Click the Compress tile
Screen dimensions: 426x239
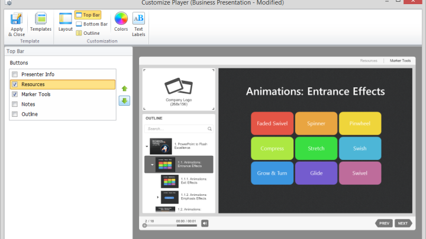coord(272,149)
